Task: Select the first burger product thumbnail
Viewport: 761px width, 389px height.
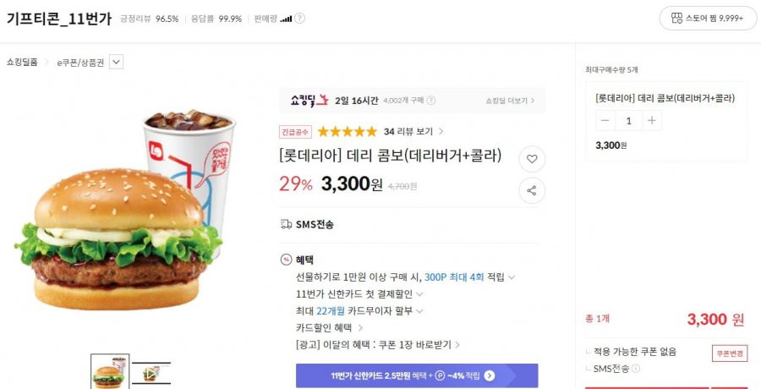Action: 110,371
